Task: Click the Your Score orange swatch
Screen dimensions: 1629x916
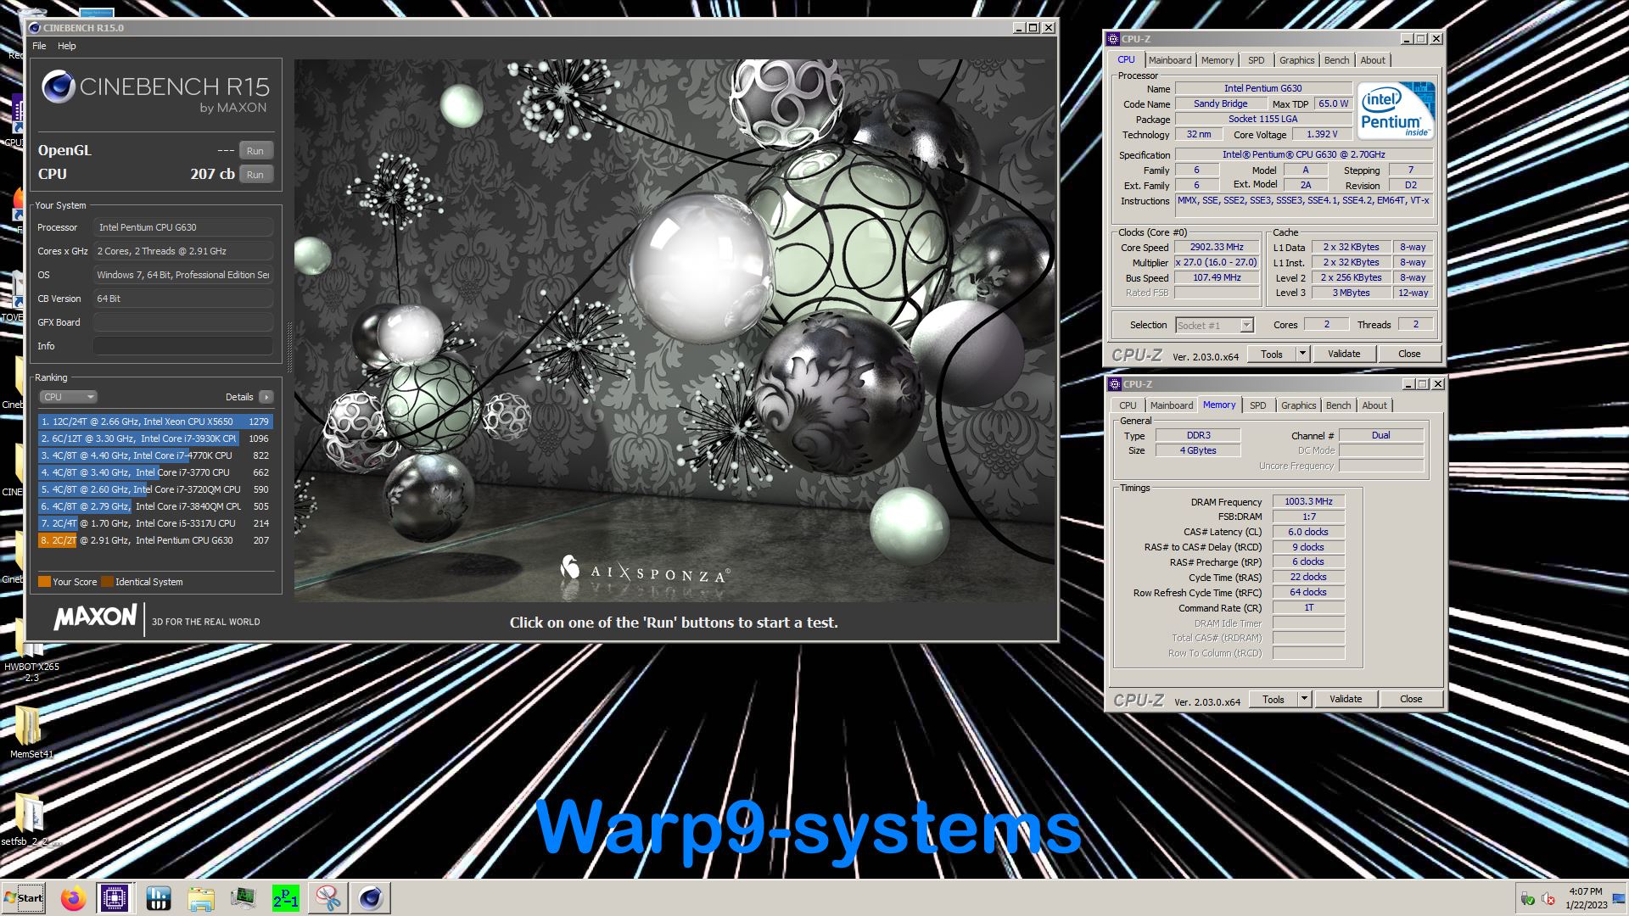Action: pos(44,582)
